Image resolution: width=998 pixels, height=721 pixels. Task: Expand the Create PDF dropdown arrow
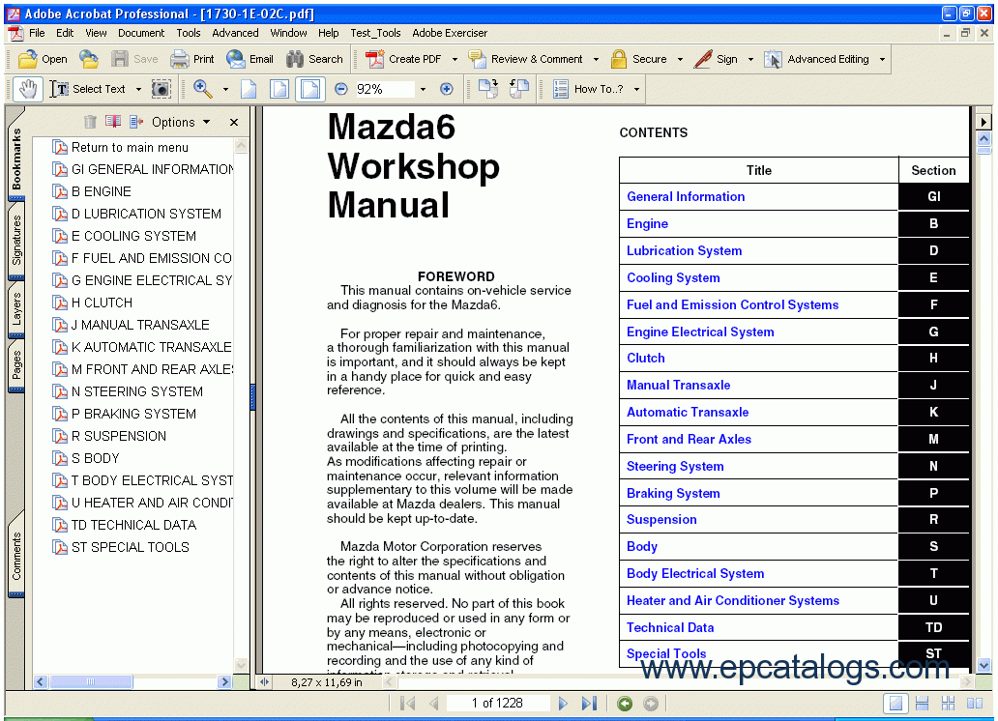(x=455, y=59)
